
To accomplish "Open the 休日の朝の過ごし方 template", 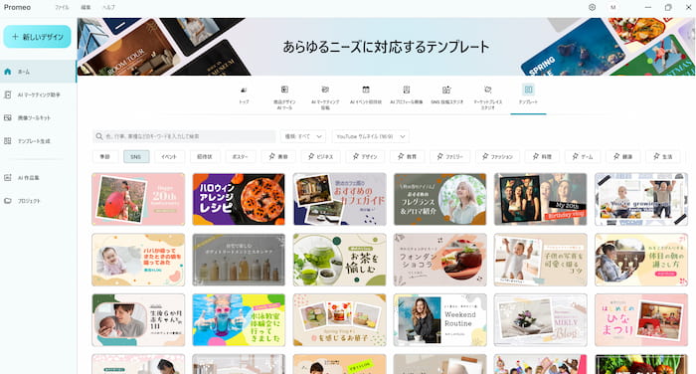I will pyautogui.click(x=641, y=260).
